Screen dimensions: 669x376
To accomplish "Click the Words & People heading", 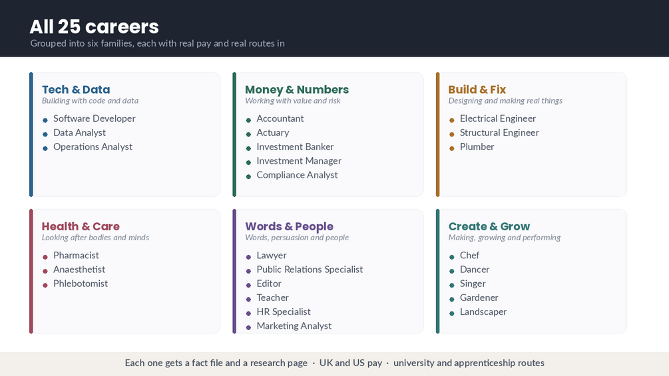I will point(290,226).
